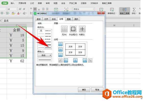Switch to the 数字 tab
Screen dimensions: 144x101
pos(39,19)
